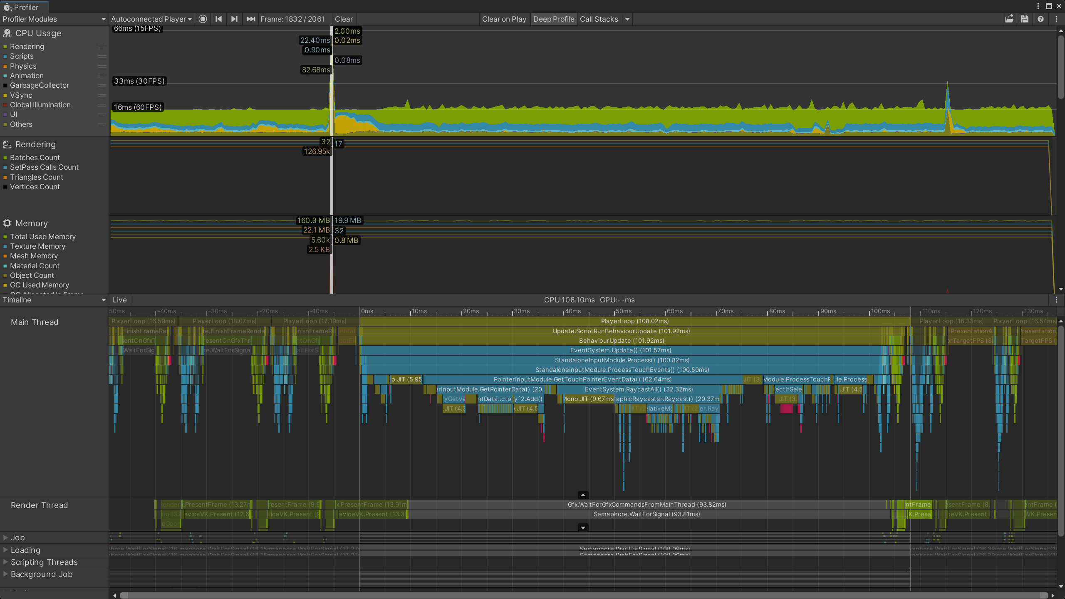Jump to current last frame
1065x599 pixels.
pos(250,19)
